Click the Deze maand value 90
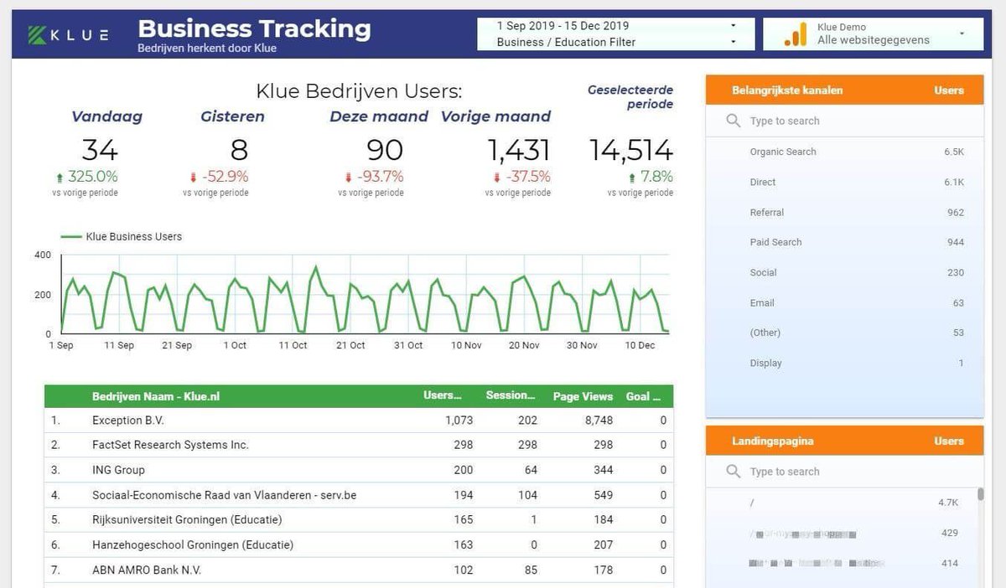The width and height of the screenshot is (1006, 588). tap(385, 151)
